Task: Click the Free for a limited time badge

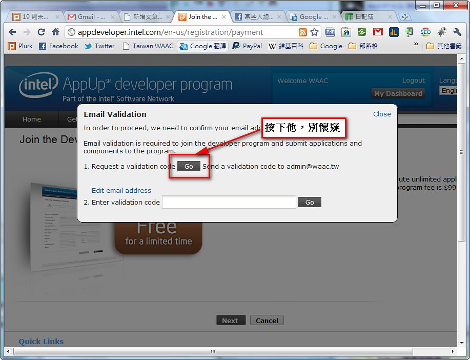Action: 158,238
